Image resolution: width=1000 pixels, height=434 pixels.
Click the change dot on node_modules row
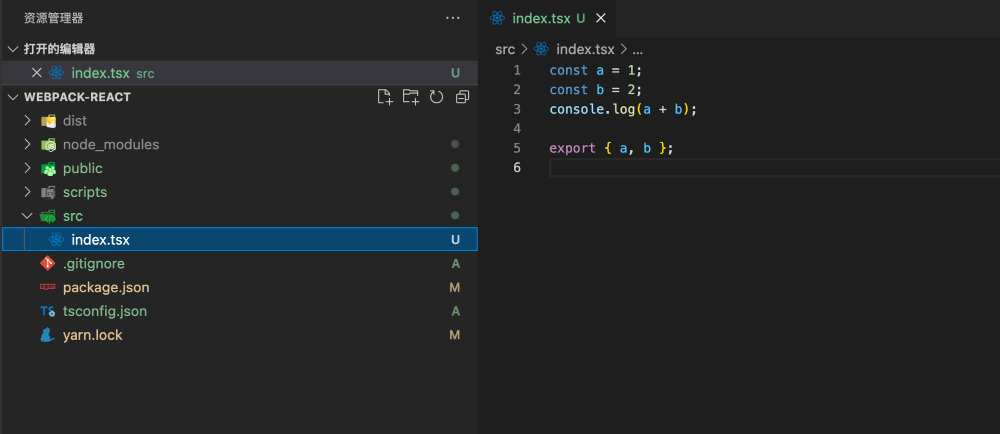(x=455, y=144)
